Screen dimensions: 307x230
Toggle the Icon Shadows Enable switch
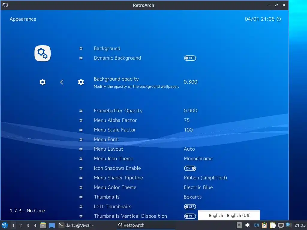tap(190, 168)
